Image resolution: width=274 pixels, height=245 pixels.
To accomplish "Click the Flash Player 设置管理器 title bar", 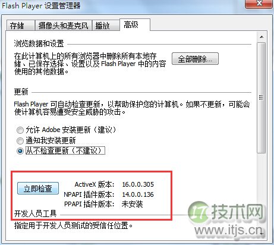I will click(123, 5).
